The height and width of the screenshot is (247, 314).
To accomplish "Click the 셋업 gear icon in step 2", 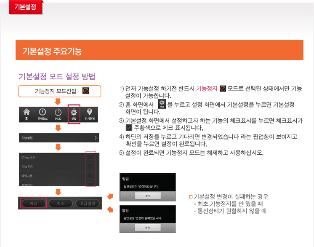I will tap(162, 104).
